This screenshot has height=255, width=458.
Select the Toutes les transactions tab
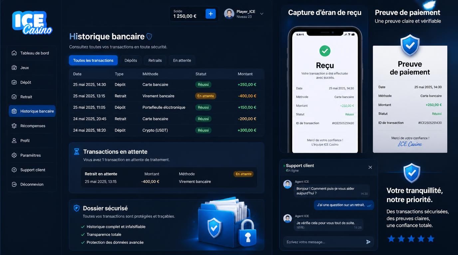coord(93,60)
